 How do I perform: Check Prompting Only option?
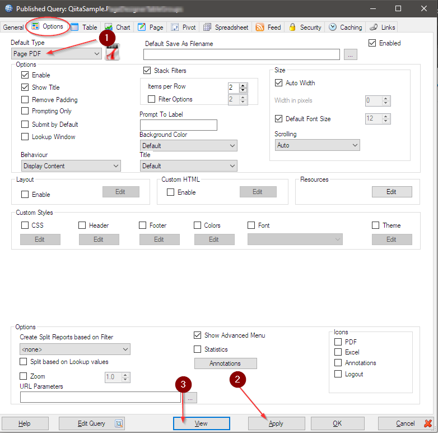click(25, 110)
